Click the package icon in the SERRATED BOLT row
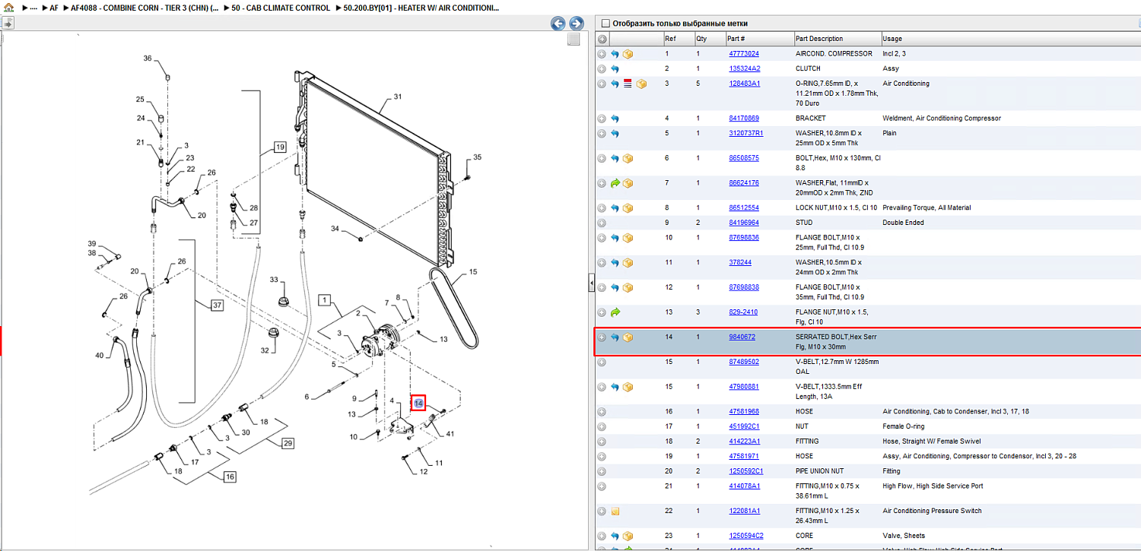 point(628,337)
